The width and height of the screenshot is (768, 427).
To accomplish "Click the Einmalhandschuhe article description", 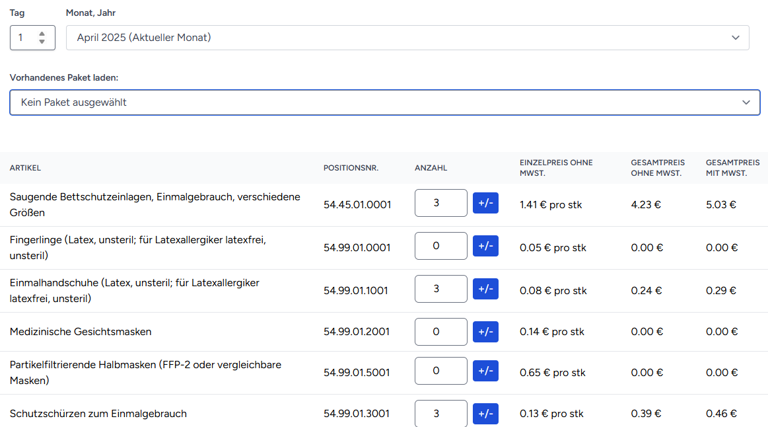I will (x=135, y=291).
